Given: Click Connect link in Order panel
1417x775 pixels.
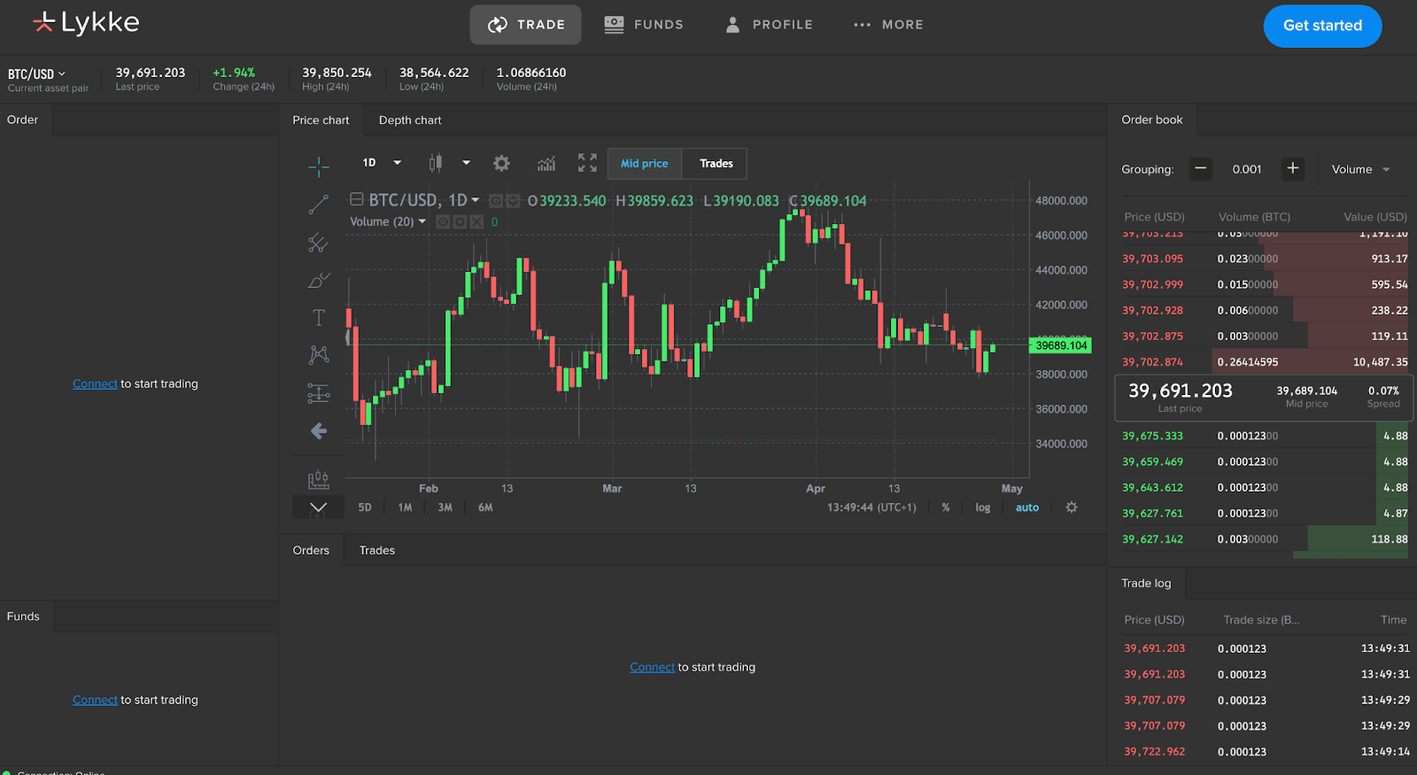Looking at the screenshot, I should (x=95, y=384).
